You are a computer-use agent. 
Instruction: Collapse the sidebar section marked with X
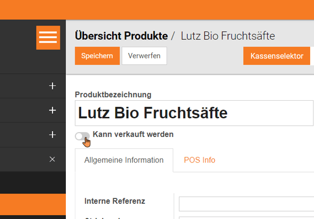coord(53,159)
